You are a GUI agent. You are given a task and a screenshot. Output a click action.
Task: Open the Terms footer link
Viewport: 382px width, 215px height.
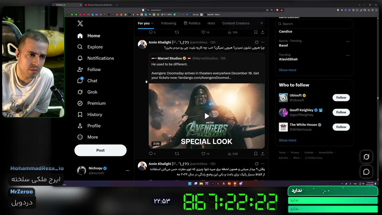pyautogui.click(x=282, y=153)
